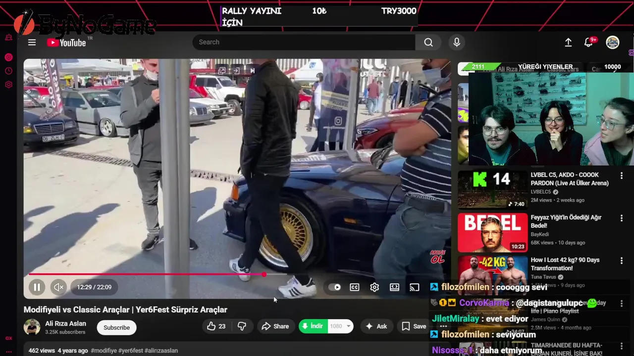Save the video to a playlist

coord(414,326)
